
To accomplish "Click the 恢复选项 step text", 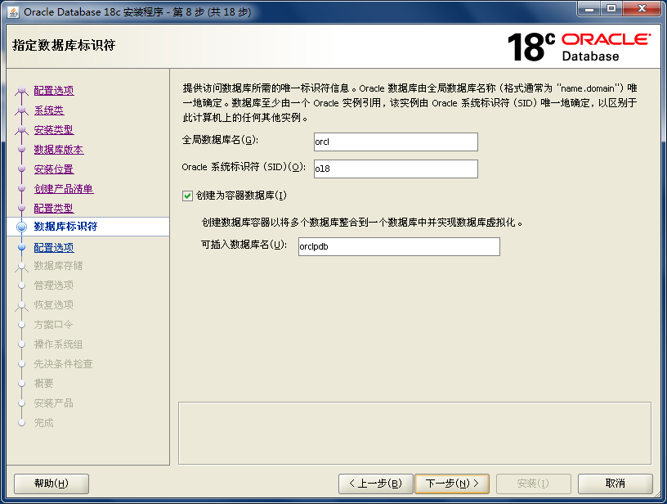I will [x=54, y=305].
